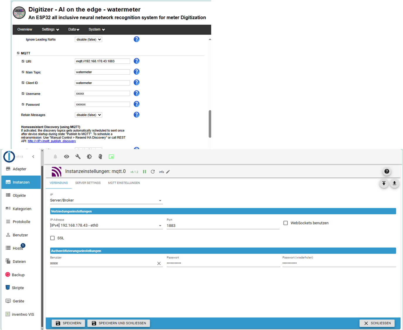The height and width of the screenshot is (330, 403).
Task: Uncheck the MQTT Username checkbox
Action: click(x=23, y=94)
